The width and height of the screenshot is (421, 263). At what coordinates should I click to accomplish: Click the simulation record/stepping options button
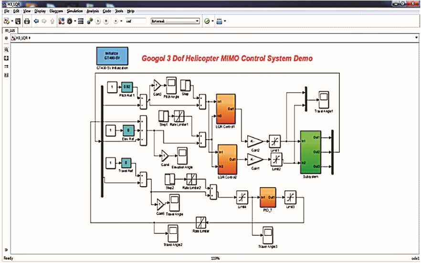(116, 21)
